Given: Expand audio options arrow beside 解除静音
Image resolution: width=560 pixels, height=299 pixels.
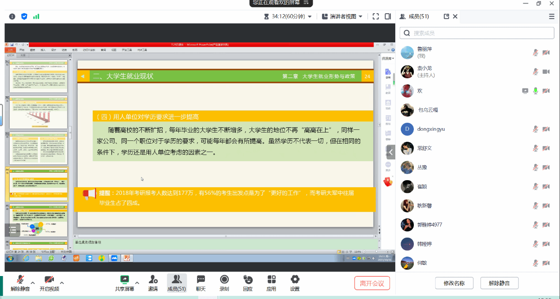Looking at the screenshot, I should click(33, 283).
